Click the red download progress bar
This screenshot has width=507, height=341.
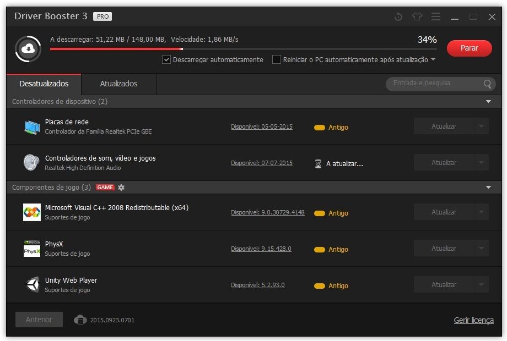coord(116,49)
